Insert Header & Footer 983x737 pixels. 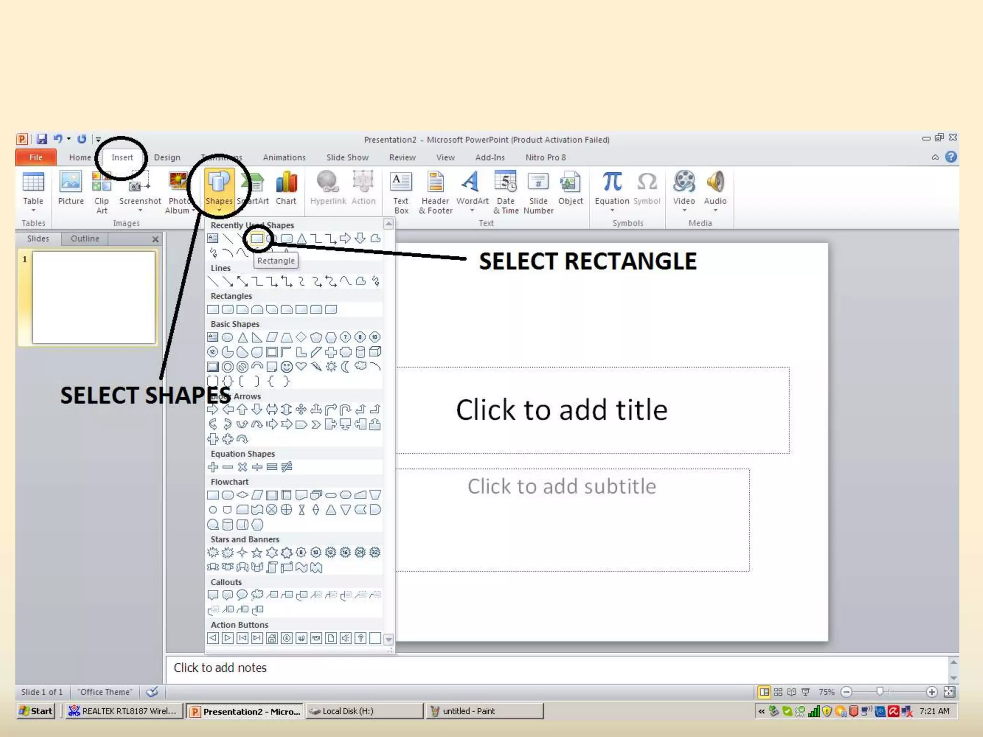pyautogui.click(x=435, y=191)
